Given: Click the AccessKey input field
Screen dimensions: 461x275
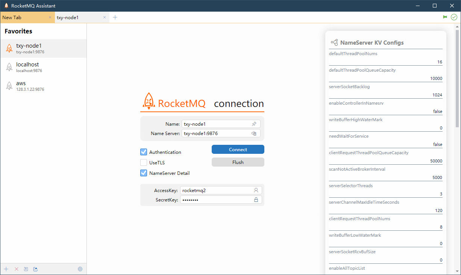Looking at the screenshot, I should pyautogui.click(x=216, y=190).
